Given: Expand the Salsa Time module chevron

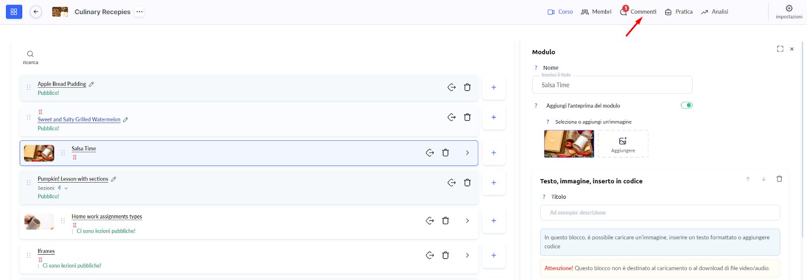Looking at the screenshot, I should coord(467,152).
